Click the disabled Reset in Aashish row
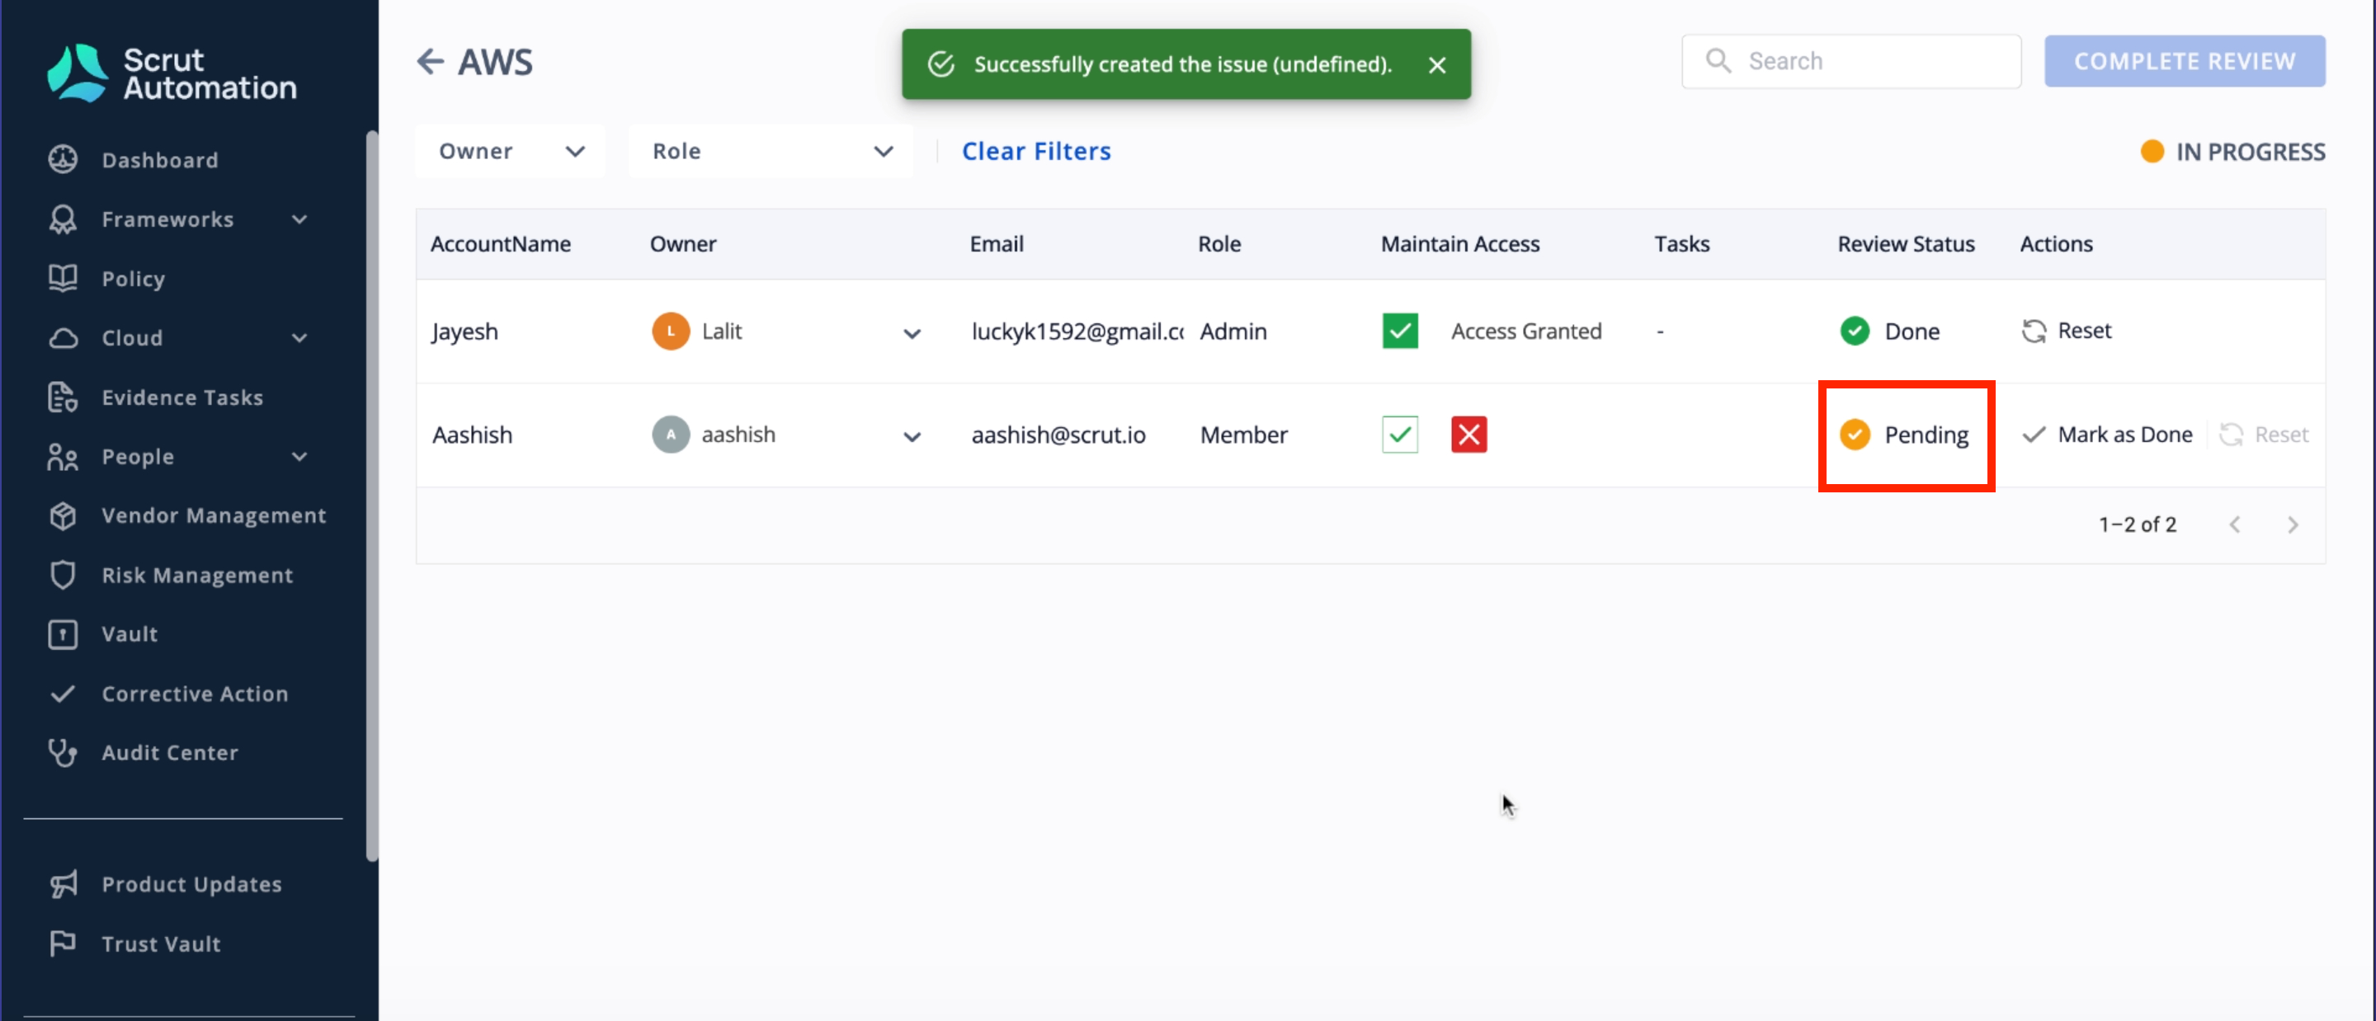The width and height of the screenshot is (2376, 1021). tap(2264, 435)
